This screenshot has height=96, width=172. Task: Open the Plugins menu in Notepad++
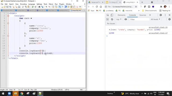pyautogui.click(x=62, y=4)
